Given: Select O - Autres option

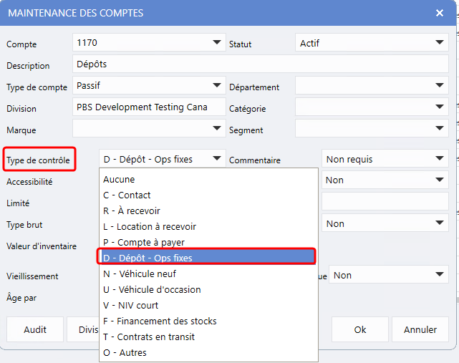Looking at the screenshot, I should (208, 352).
